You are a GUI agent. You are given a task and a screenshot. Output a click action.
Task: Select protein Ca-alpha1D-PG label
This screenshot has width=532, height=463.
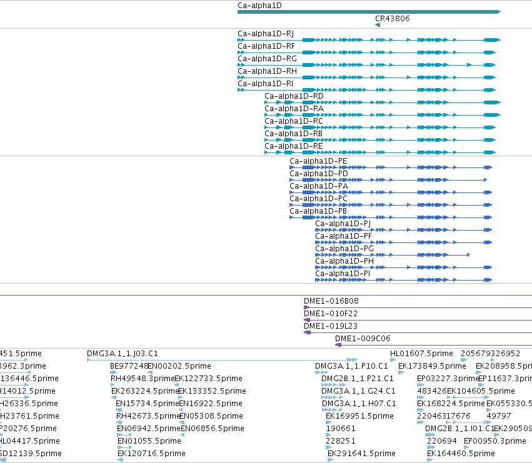click(344, 249)
